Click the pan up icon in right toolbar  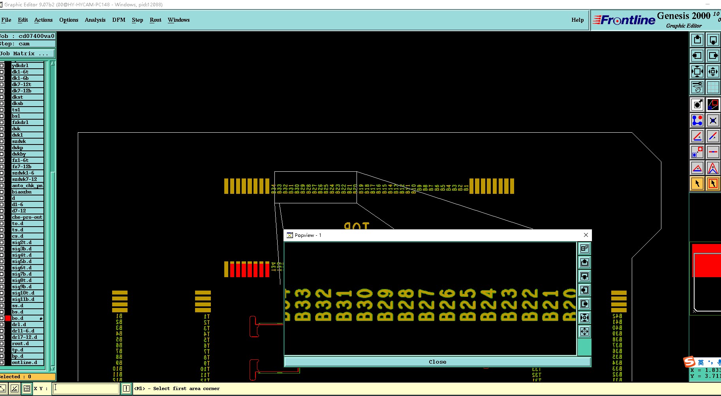point(697,40)
